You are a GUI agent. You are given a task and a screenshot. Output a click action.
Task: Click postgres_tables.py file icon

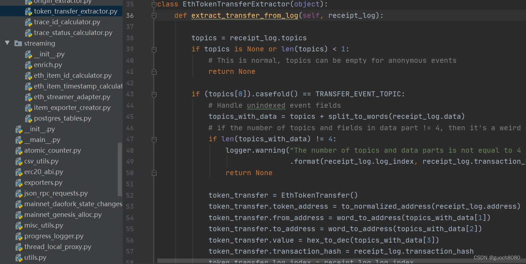(x=28, y=118)
